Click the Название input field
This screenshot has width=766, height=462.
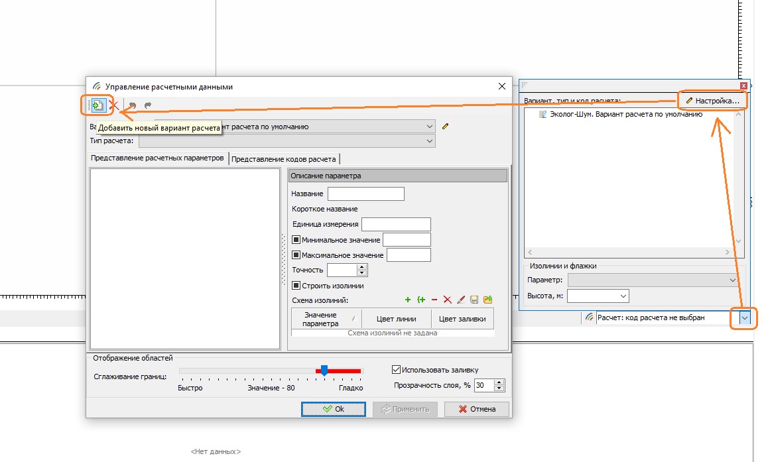(365, 194)
